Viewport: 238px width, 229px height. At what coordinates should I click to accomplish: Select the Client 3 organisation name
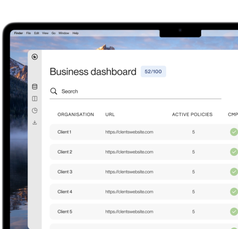point(65,172)
